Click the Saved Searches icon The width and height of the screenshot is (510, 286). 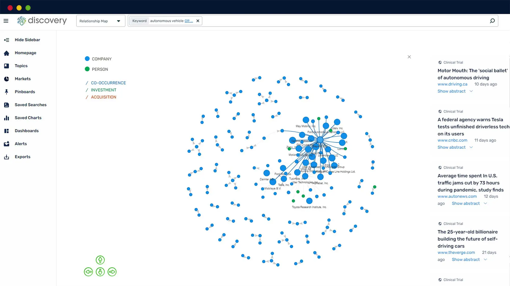pos(7,105)
